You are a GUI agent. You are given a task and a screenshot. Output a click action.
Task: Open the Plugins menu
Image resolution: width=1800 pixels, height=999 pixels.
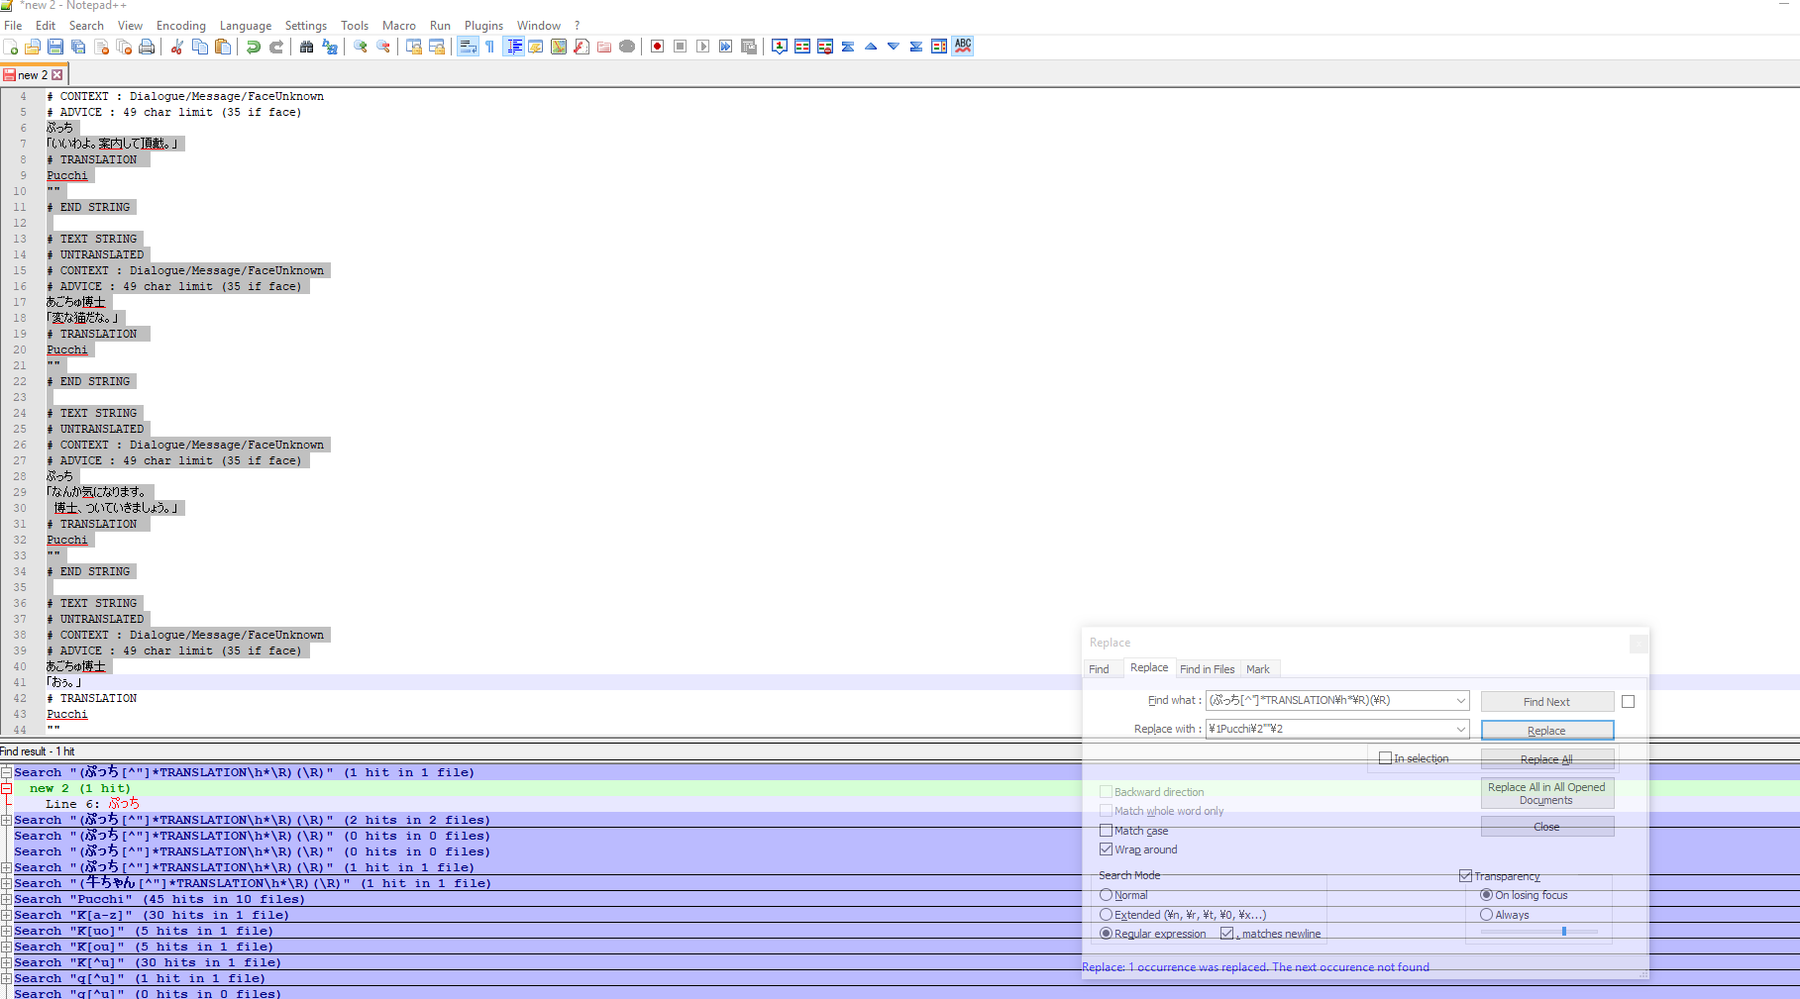[483, 26]
